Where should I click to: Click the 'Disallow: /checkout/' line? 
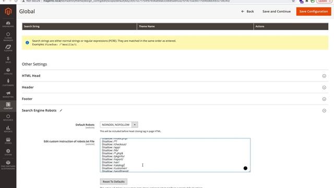tap(114, 144)
